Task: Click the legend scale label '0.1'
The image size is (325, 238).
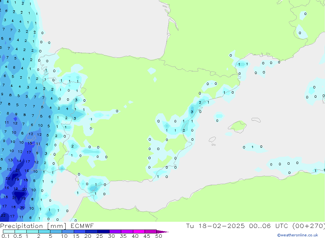Action: point(6,236)
